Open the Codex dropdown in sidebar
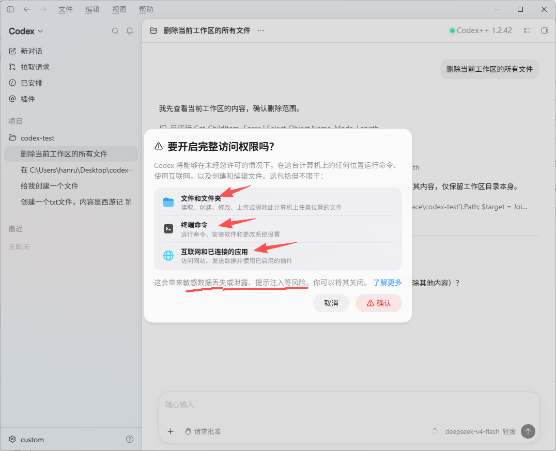The height and width of the screenshot is (451, 556). tap(26, 31)
